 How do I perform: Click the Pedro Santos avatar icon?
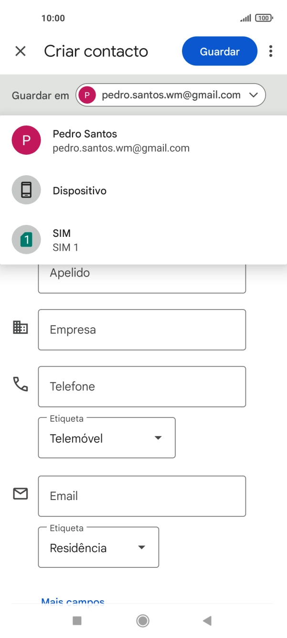pos(26,140)
